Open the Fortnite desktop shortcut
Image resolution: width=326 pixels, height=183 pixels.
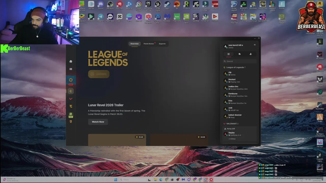tap(281, 5)
